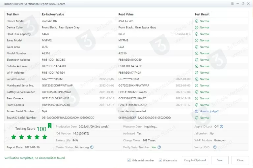The image size is (253, 168).
Task: Click the Test Item column header
Action: pyautogui.click(x=13, y=14)
